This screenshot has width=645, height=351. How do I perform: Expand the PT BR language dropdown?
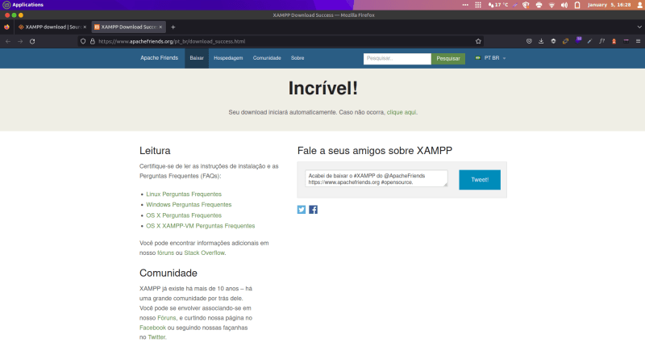click(490, 58)
